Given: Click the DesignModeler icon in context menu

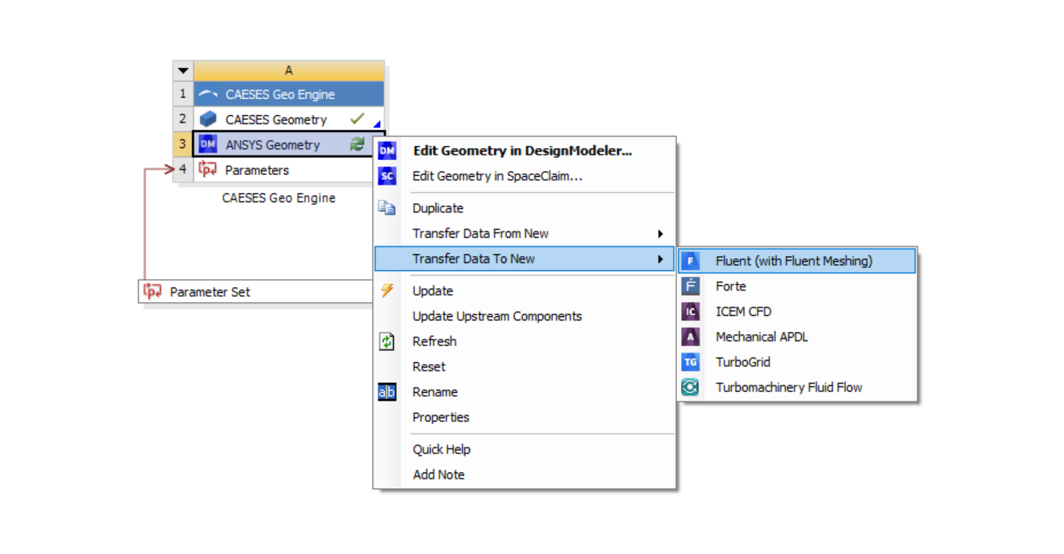Looking at the screenshot, I should click(x=387, y=151).
